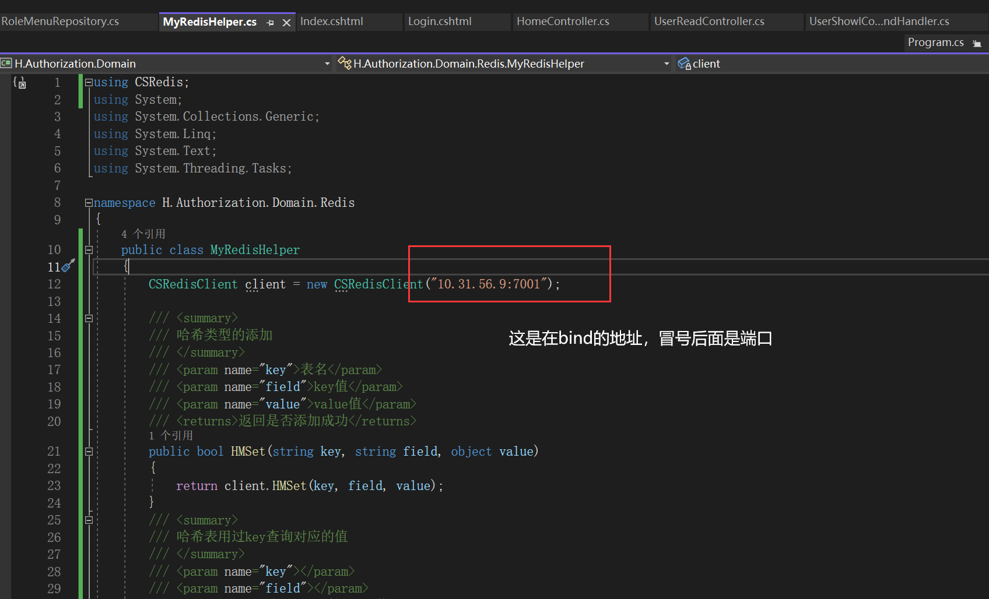Image resolution: width=989 pixels, height=599 pixels.
Task: Click the field icon beside client member
Action: 684,64
